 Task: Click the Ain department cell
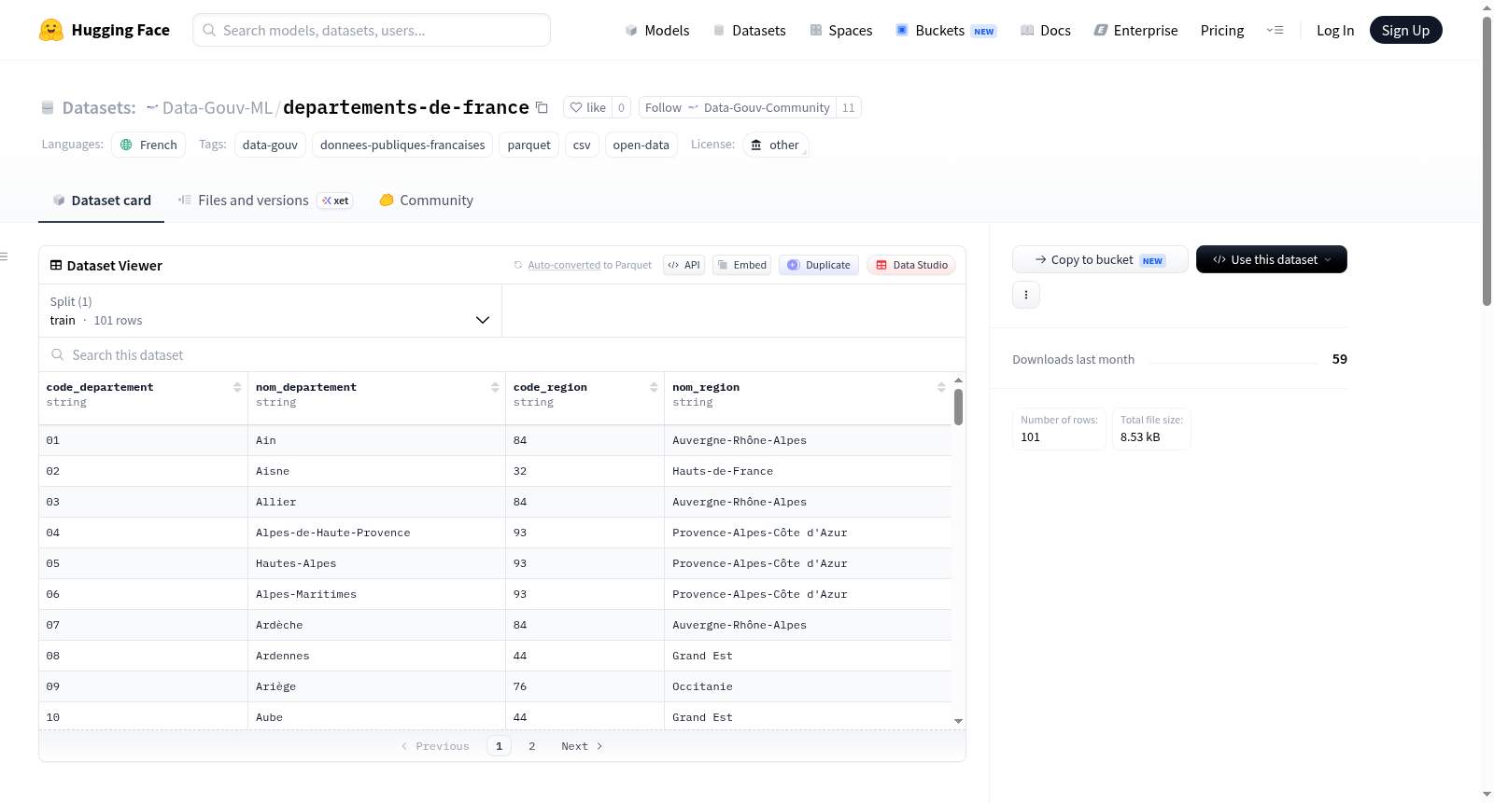(376, 440)
